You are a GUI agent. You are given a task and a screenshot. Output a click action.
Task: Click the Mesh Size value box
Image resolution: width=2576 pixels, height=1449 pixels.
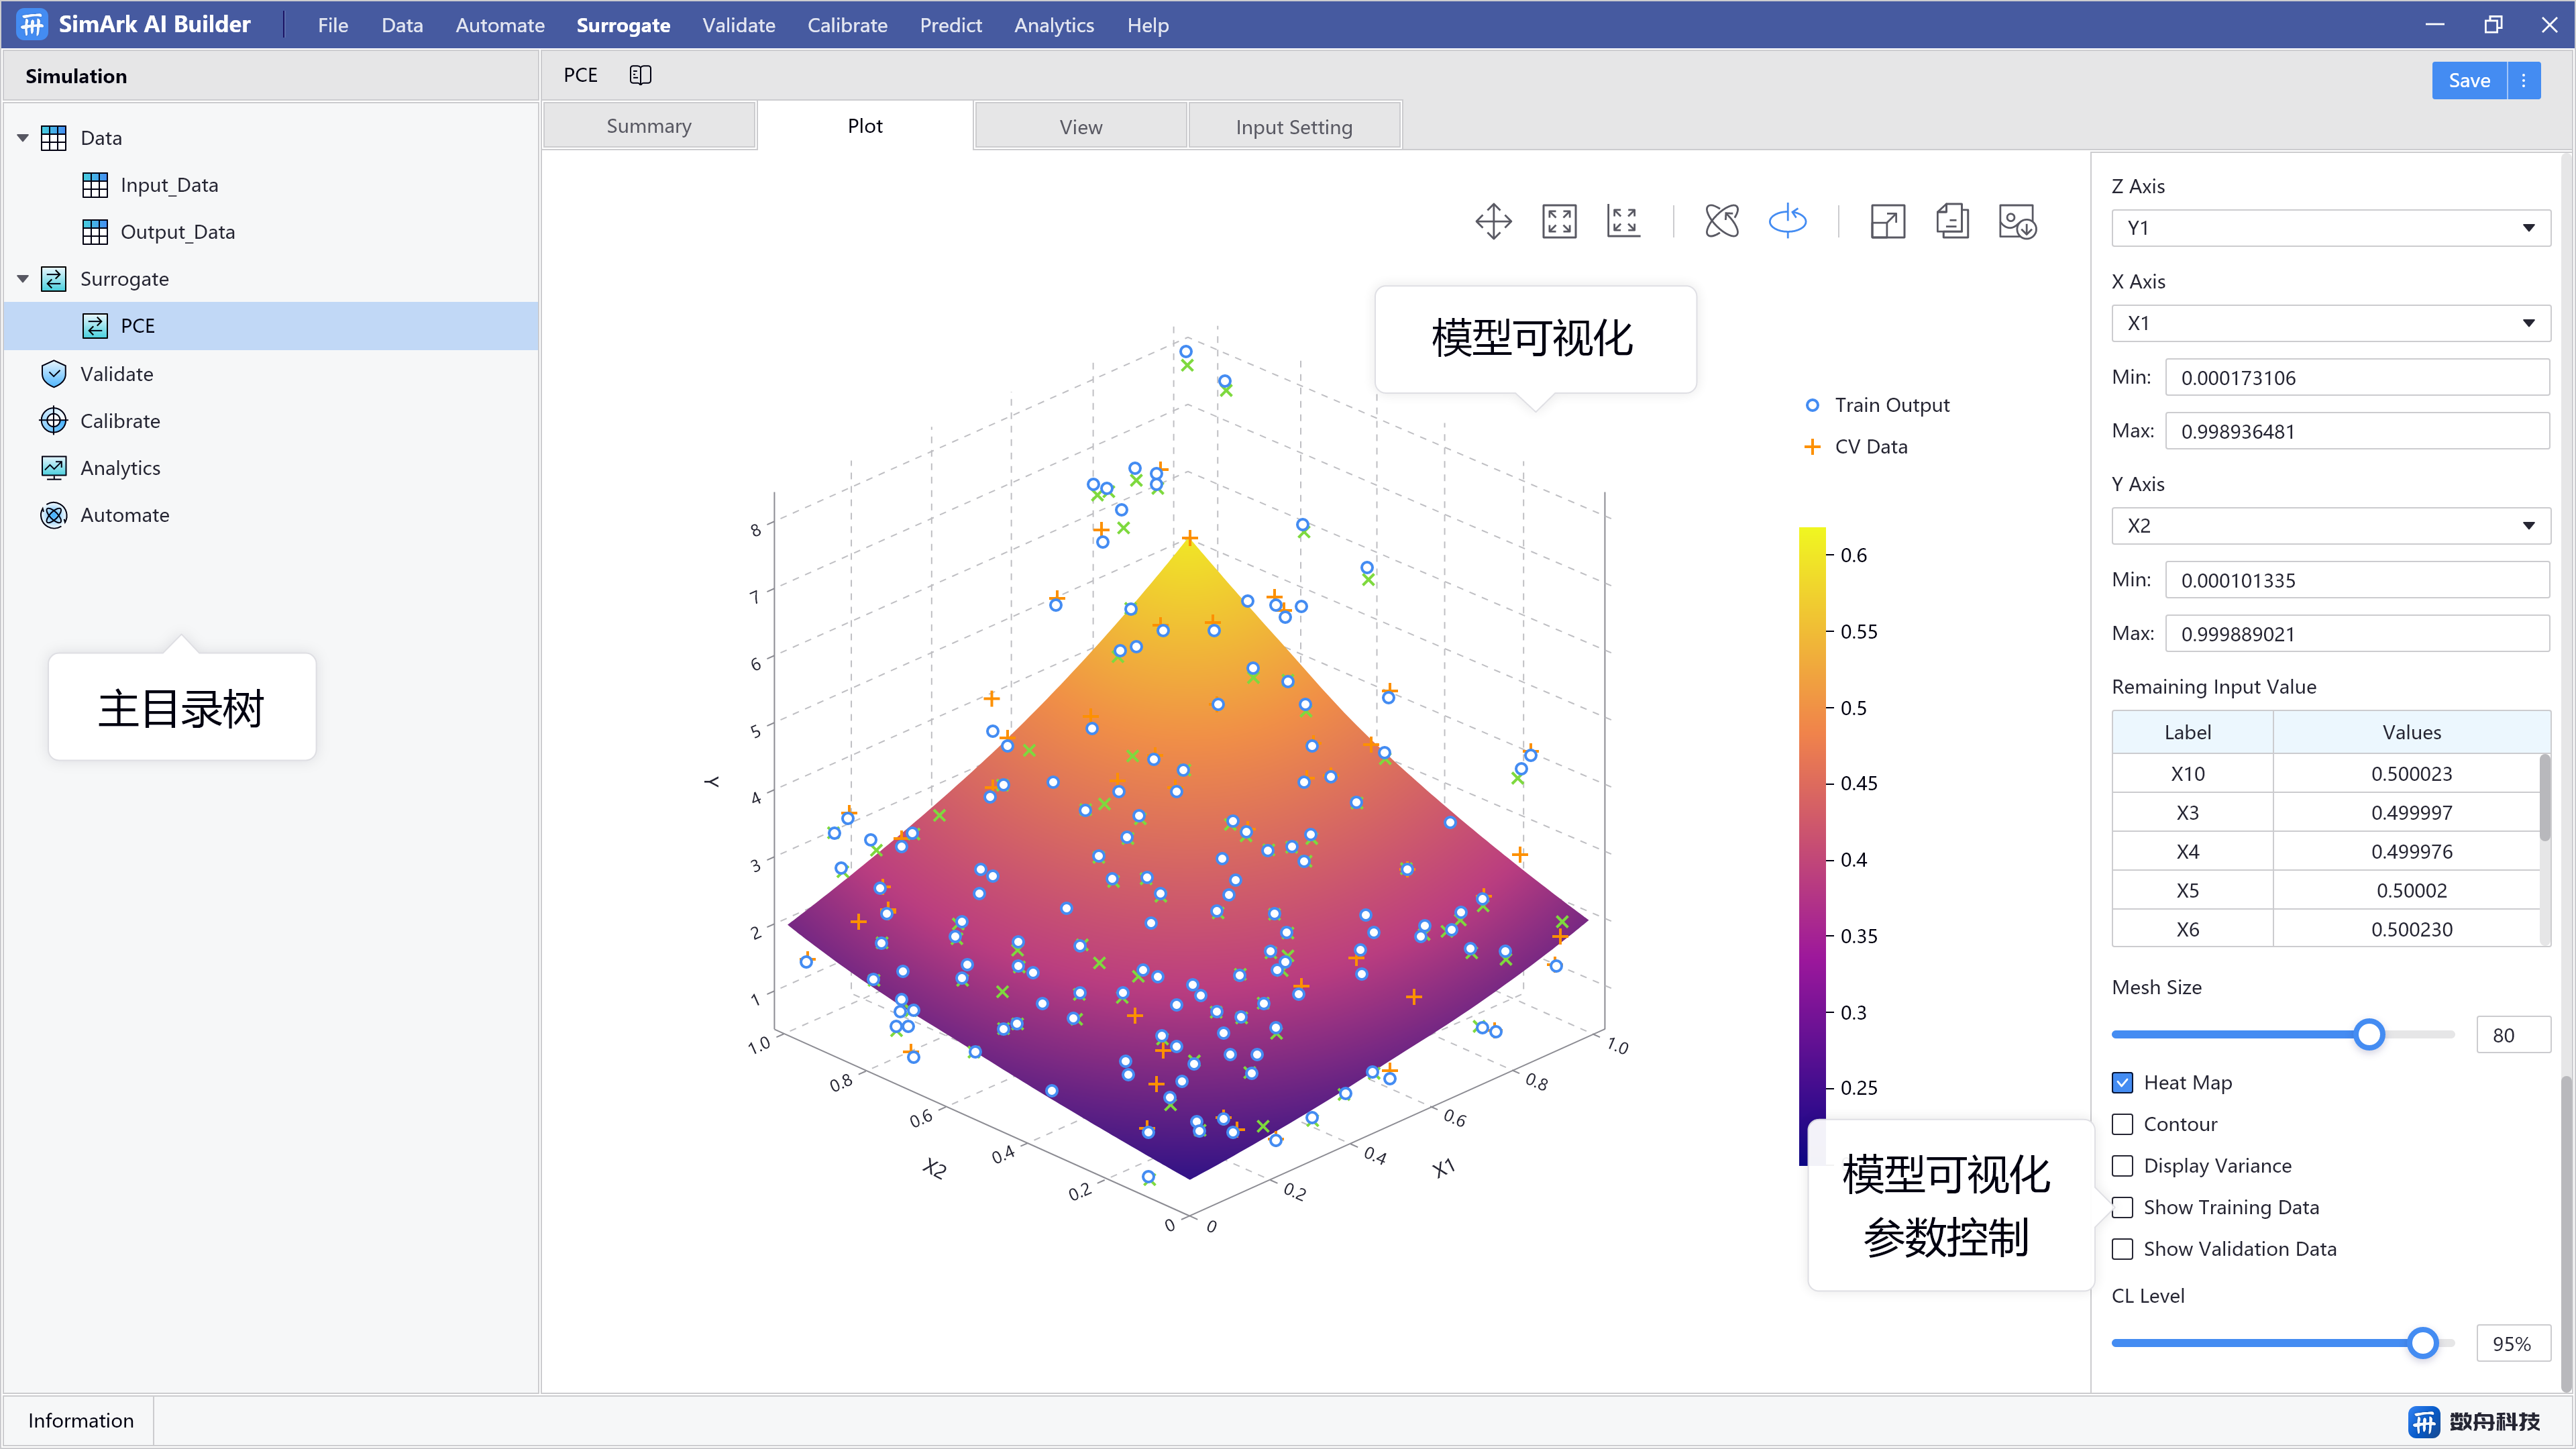click(x=2513, y=1035)
